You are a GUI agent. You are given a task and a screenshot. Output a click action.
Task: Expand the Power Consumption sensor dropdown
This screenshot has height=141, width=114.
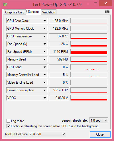44,90
